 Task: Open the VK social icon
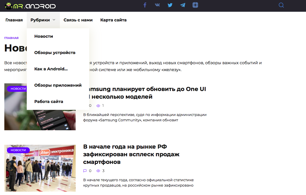(157, 5)
